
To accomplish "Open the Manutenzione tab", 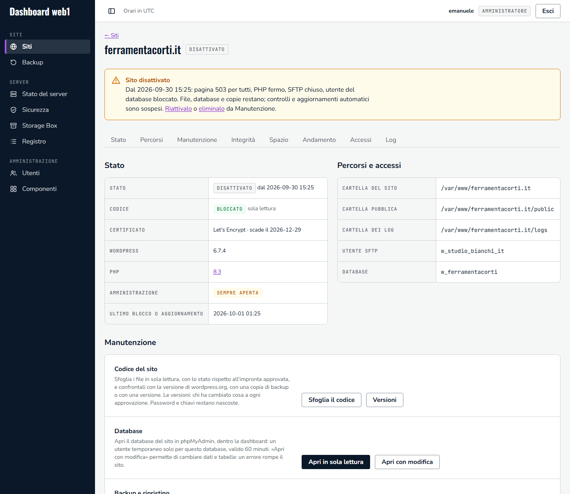I will point(197,140).
